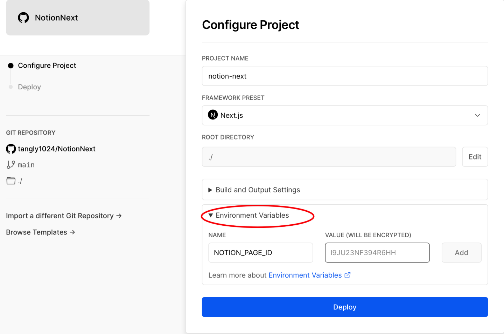Click the GitHub logo beside NotionNext title
Viewport: 504px width, 334px height.
[x=23, y=18]
